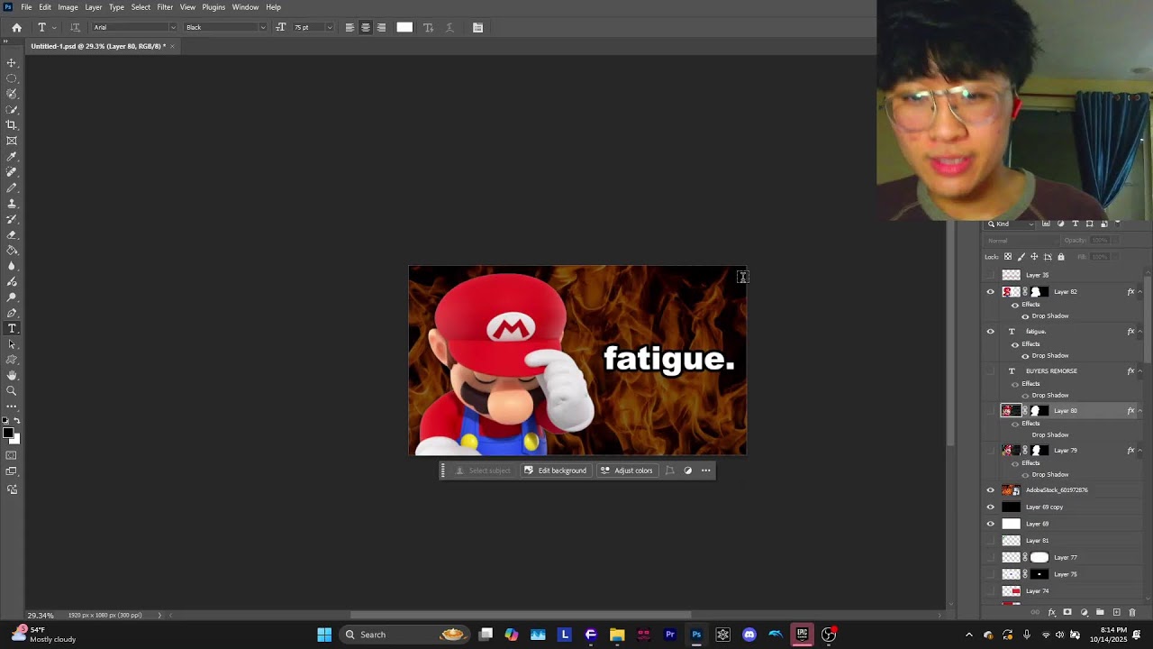The height and width of the screenshot is (649, 1153).
Task: Click the taskbar Search box
Action: point(406,635)
